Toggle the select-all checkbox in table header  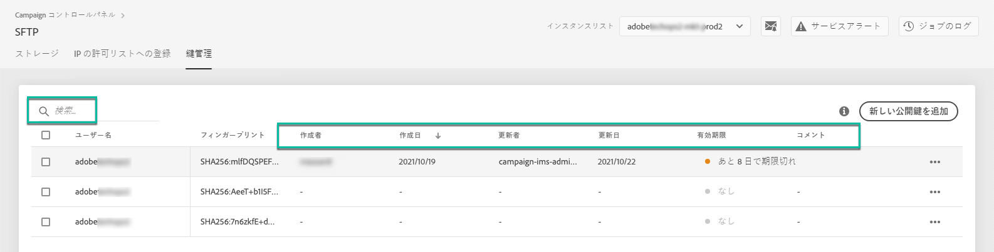46,135
